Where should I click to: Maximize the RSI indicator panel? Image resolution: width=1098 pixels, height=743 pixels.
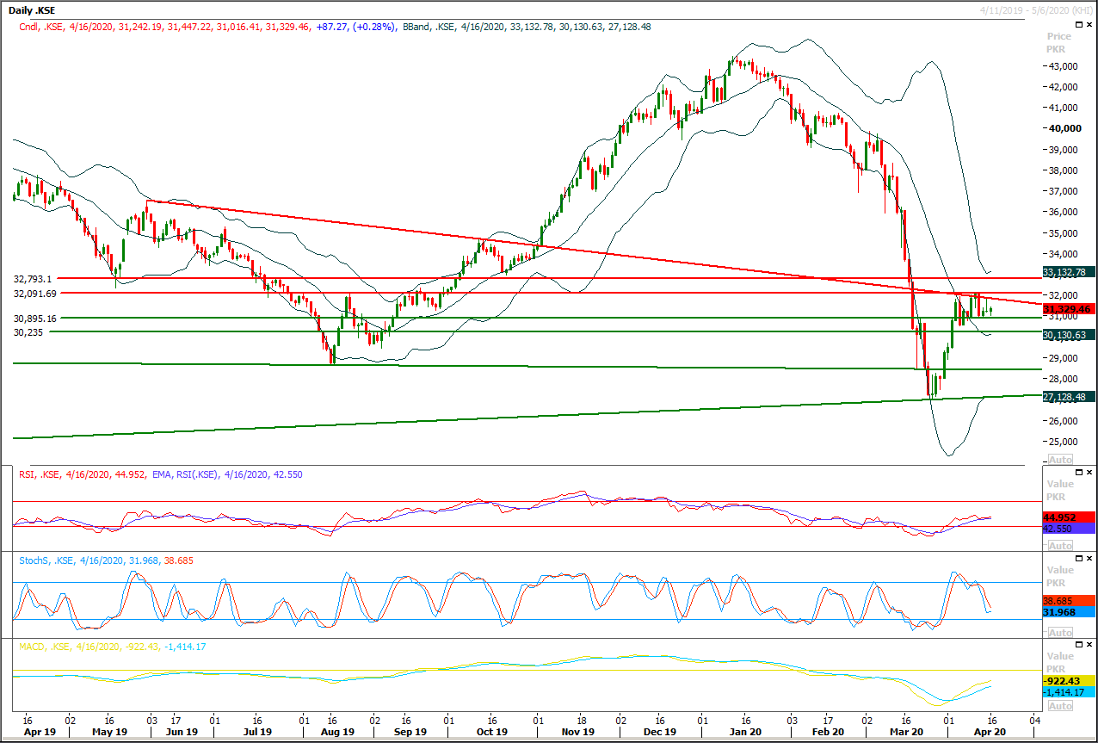click(x=1078, y=473)
